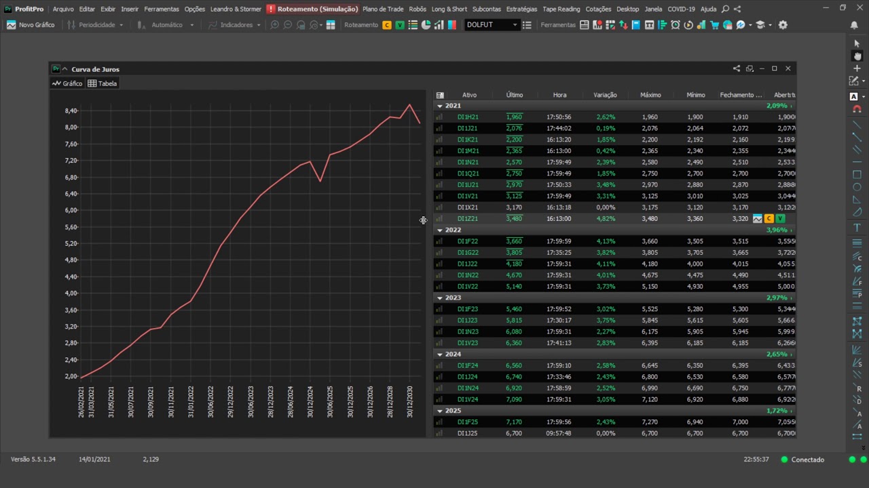The height and width of the screenshot is (488, 869).
Task: Open the Novo Gráfico button
Action: coord(31,24)
